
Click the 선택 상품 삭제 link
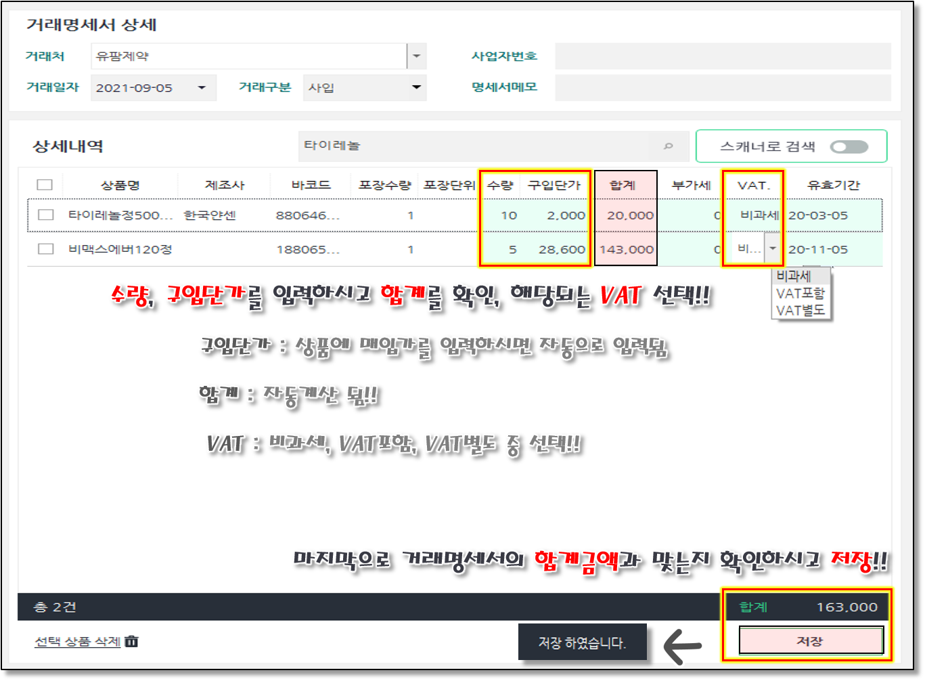tap(77, 641)
